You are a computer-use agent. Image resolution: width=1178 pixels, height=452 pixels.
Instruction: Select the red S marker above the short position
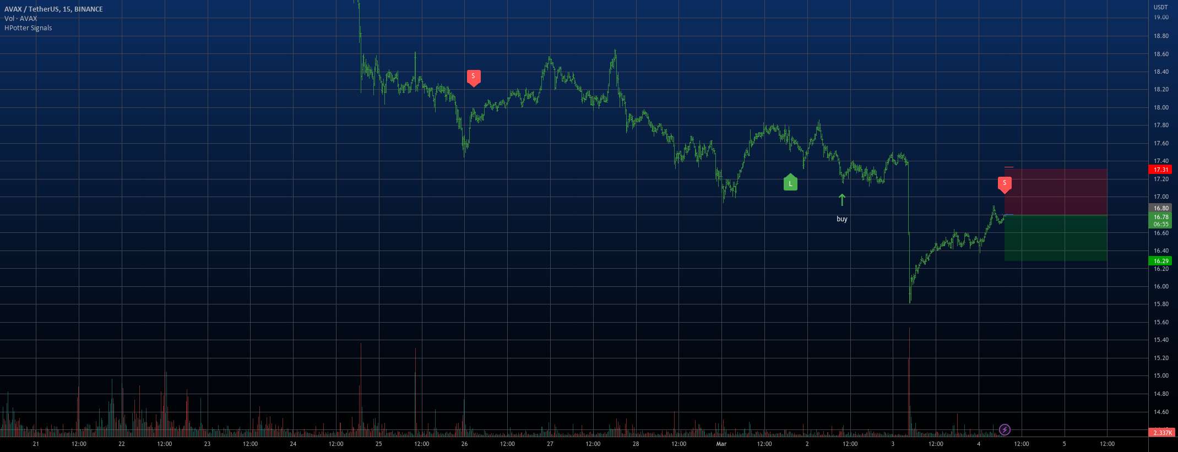pyautogui.click(x=1005, y=185)
